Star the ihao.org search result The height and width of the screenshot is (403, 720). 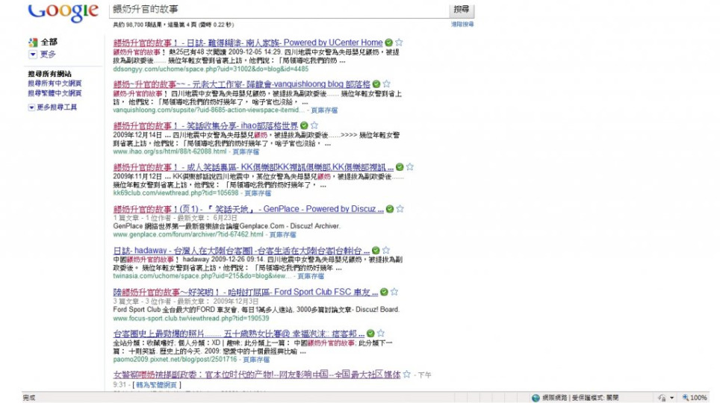point(314,125)
